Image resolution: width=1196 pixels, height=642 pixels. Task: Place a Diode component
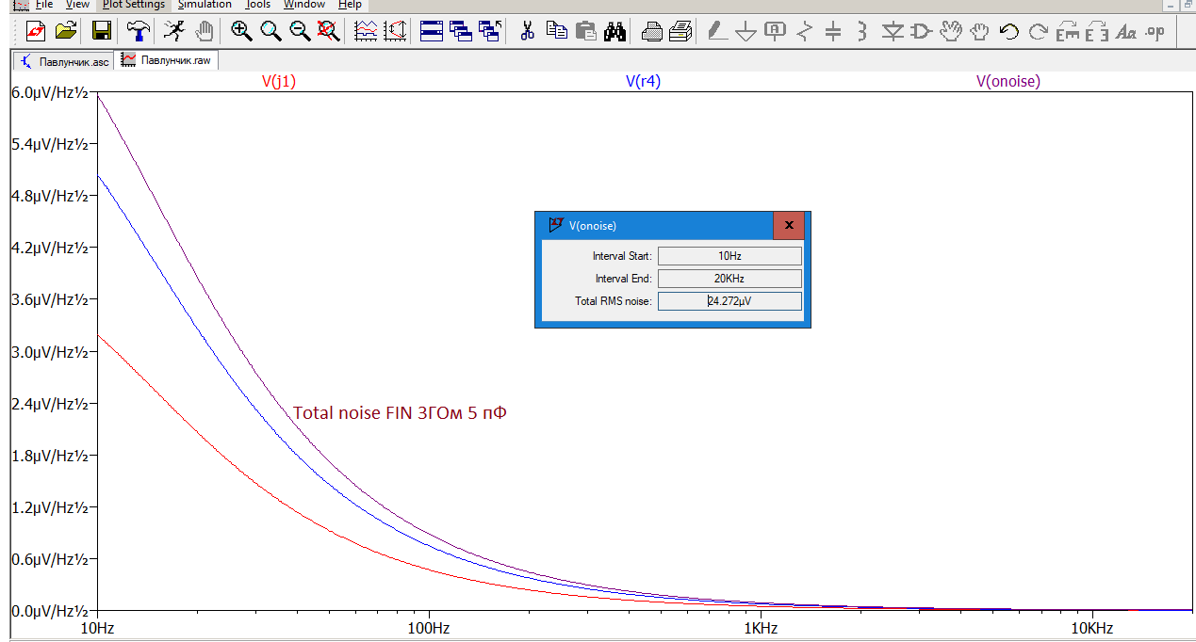coord(893,31)
